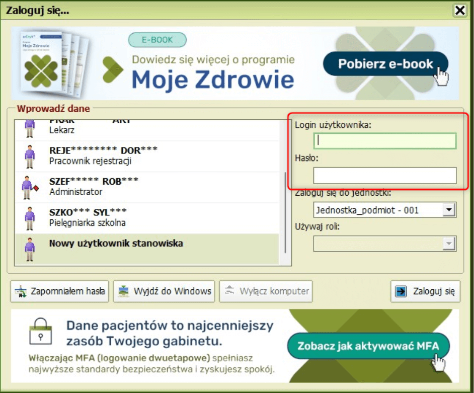Click the green heart arrow logo icon

coord(112,70)
